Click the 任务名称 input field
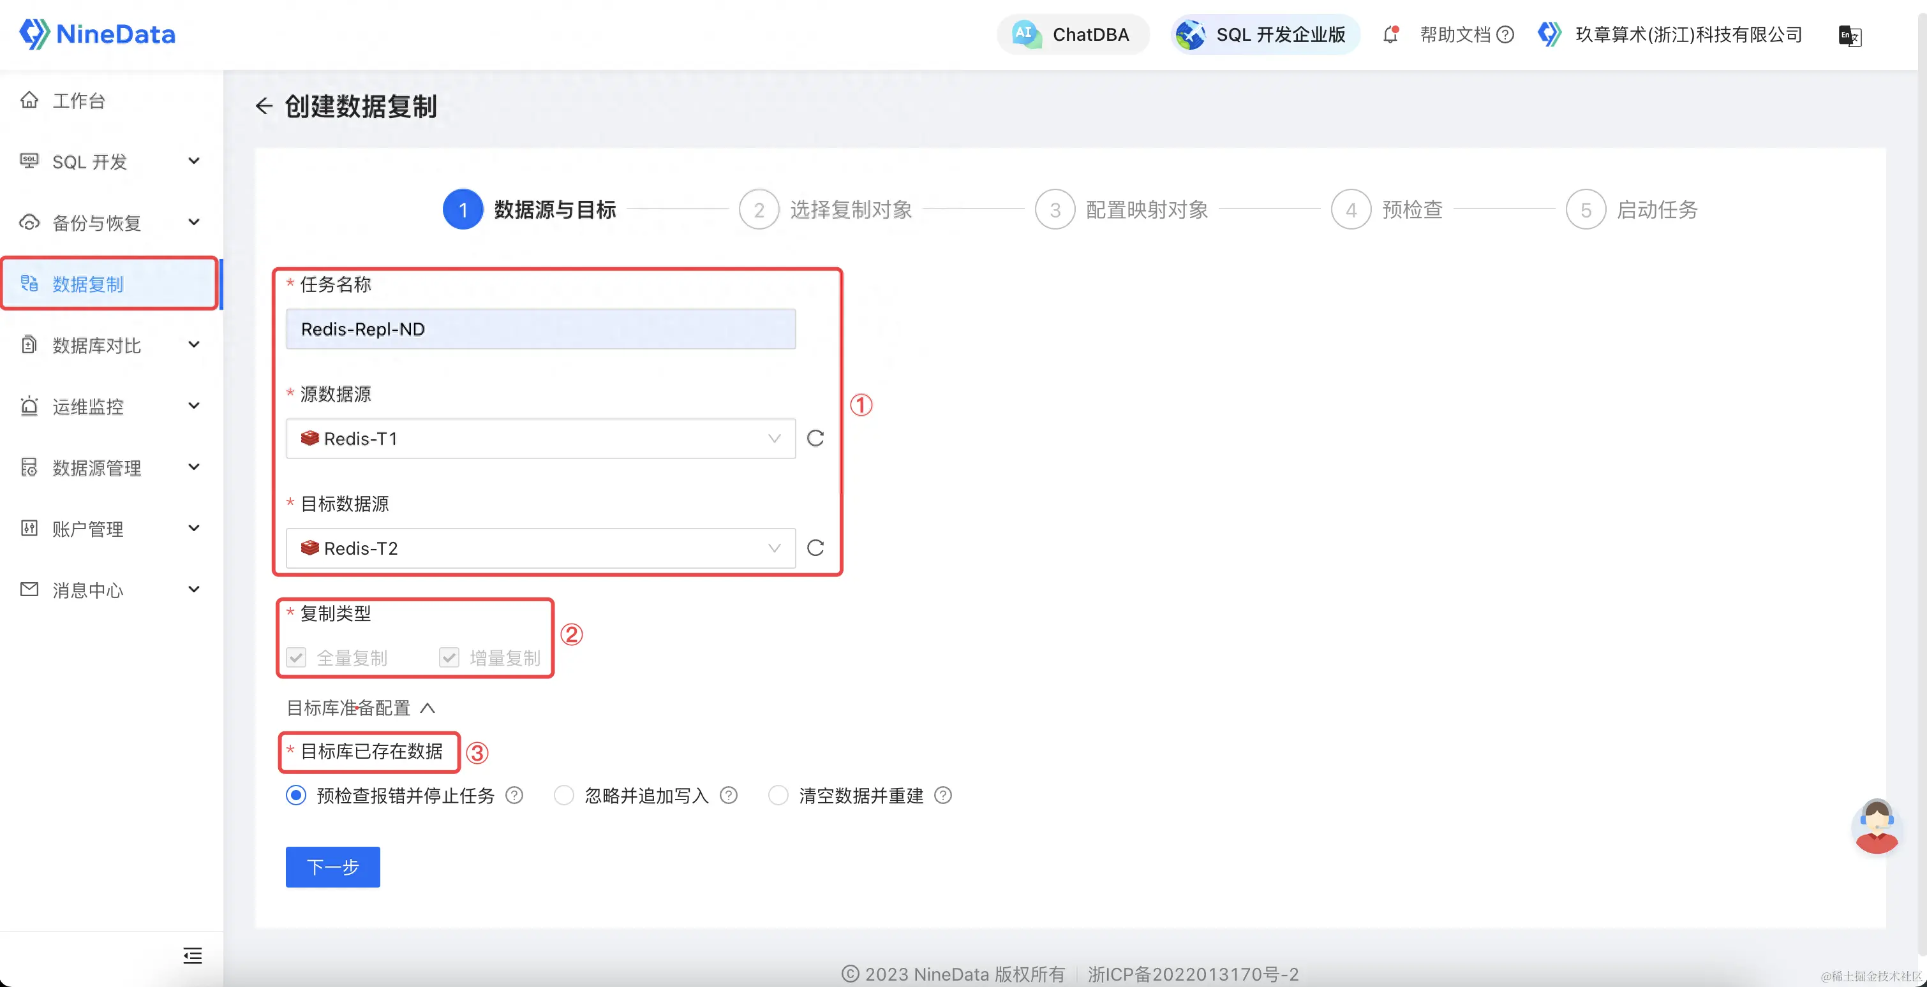This screenshot has width=1927, height=987. pyautogui.click(x=540, y=329)
